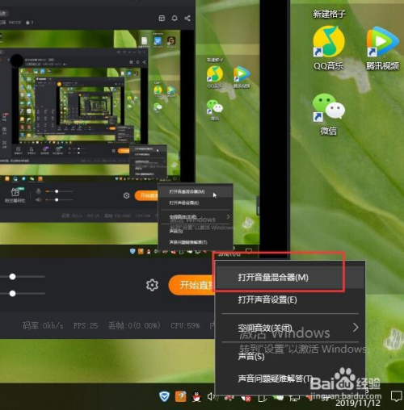Select the large 新建格子 desktop label

(329, 14)
